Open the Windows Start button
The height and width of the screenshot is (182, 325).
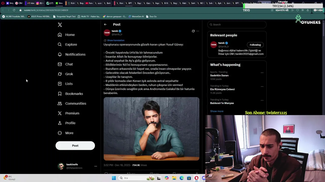click(x=114, y=178)
